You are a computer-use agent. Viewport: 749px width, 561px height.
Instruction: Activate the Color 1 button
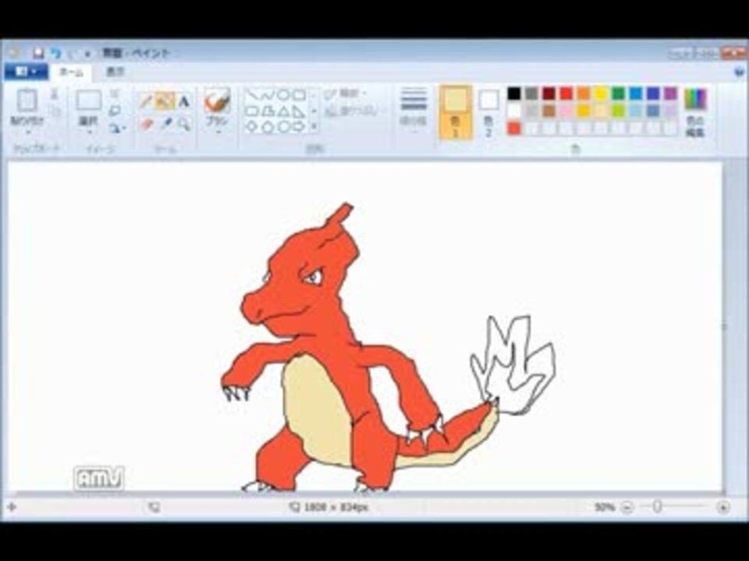tap(456, 112)
